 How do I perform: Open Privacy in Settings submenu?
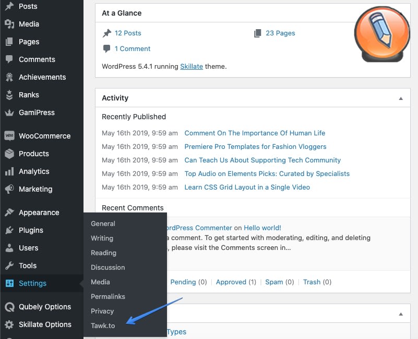click(x=102, y=311)
